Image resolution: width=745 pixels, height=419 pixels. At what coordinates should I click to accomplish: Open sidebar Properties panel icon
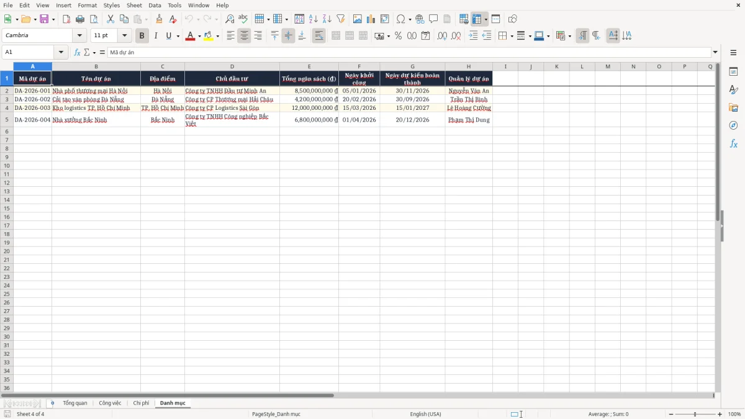coord(733,72)
